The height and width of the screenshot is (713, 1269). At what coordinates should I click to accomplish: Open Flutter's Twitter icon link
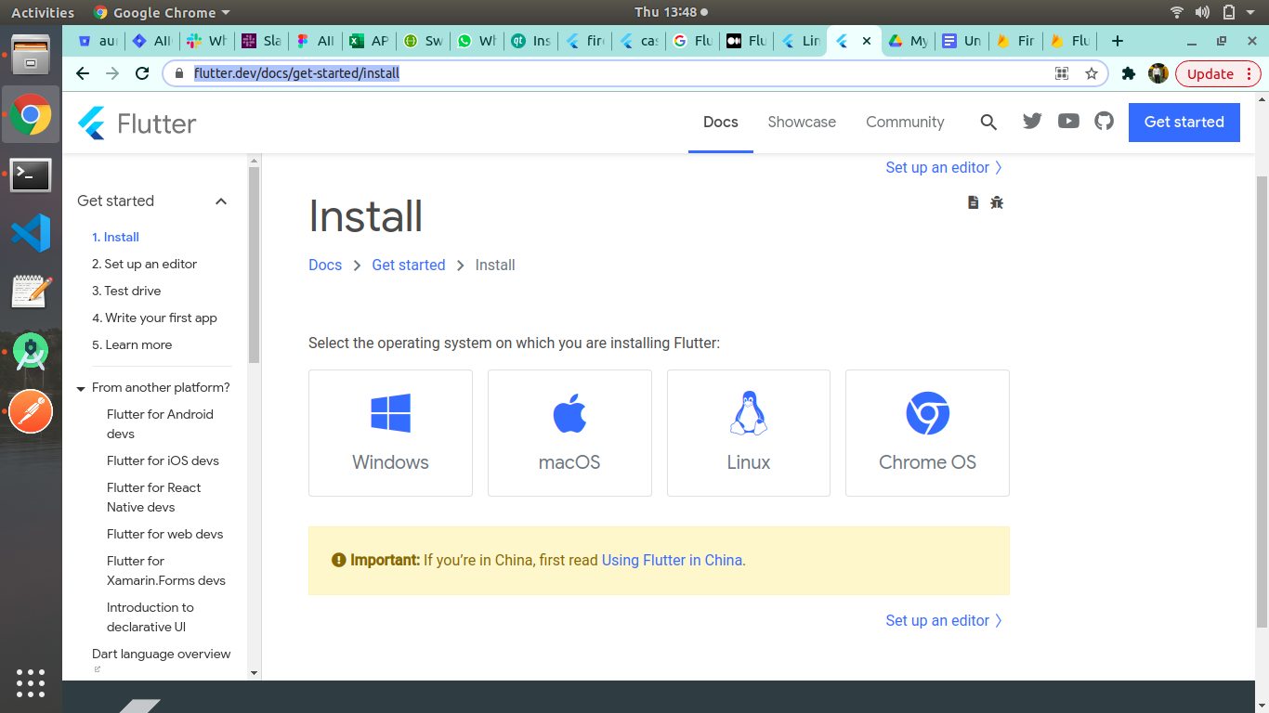[x=1032, y=122]
